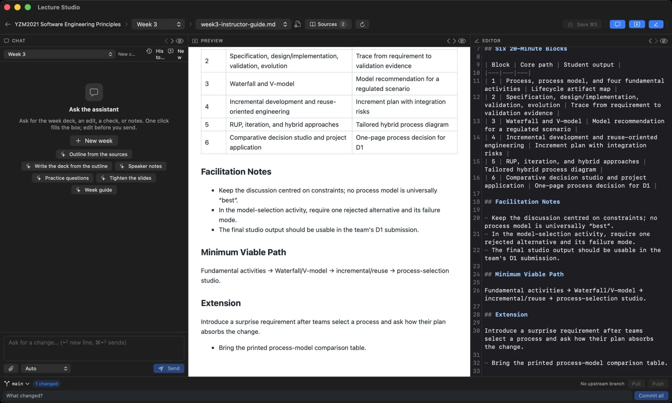Toggle the Editor panel button in the toolbar

tap(656, 24)
